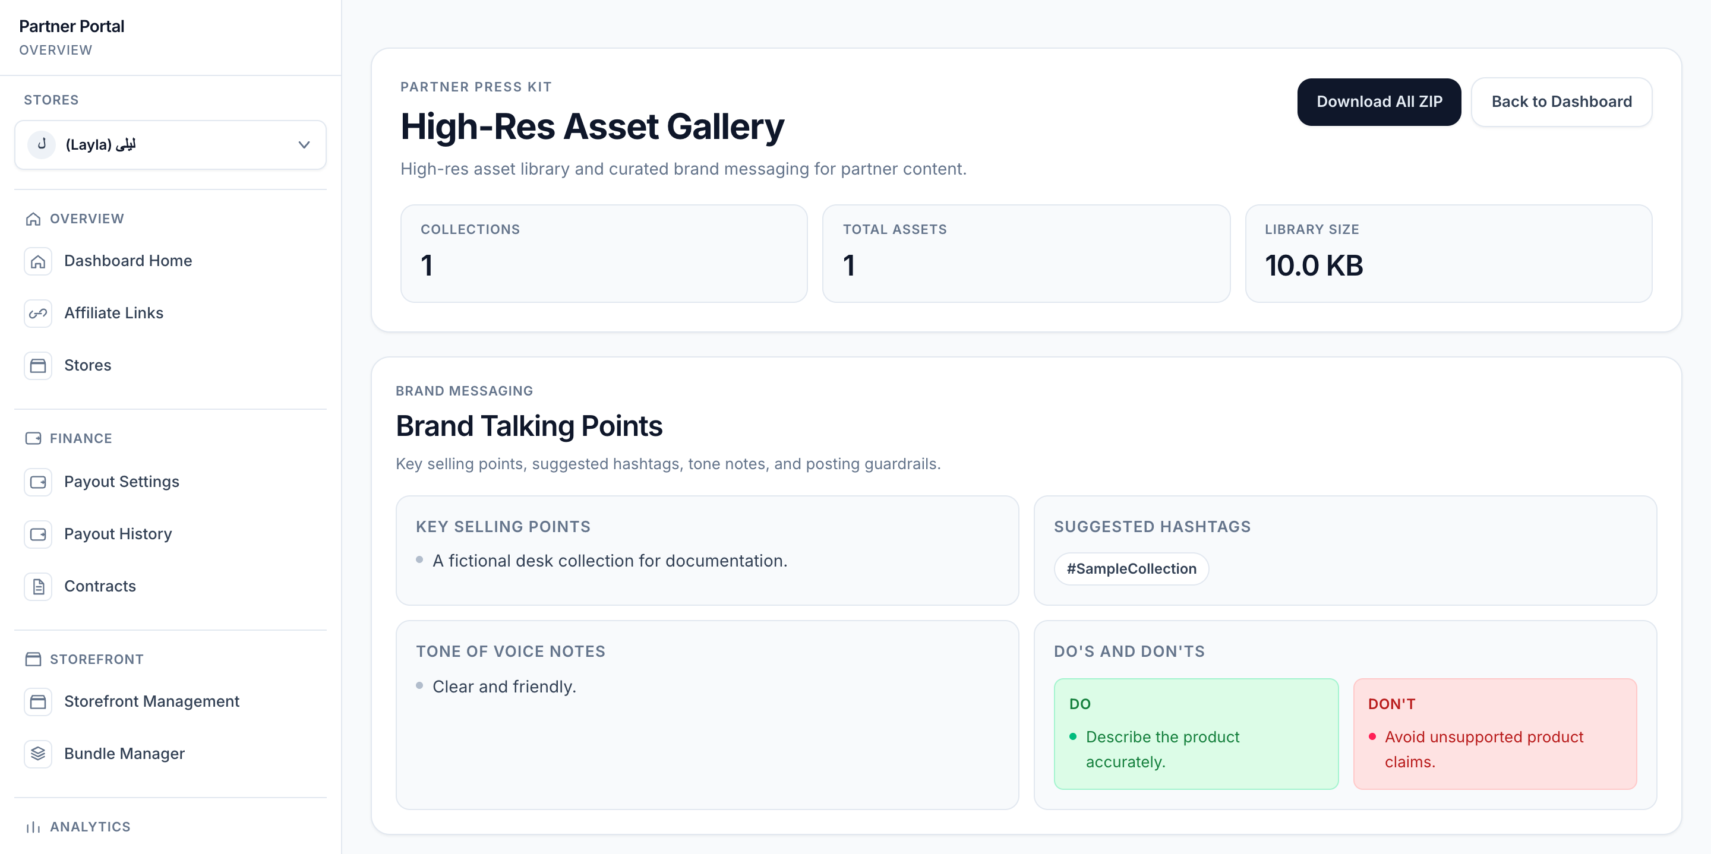Click the Download All ZIP button

(x=1379, y=102)
